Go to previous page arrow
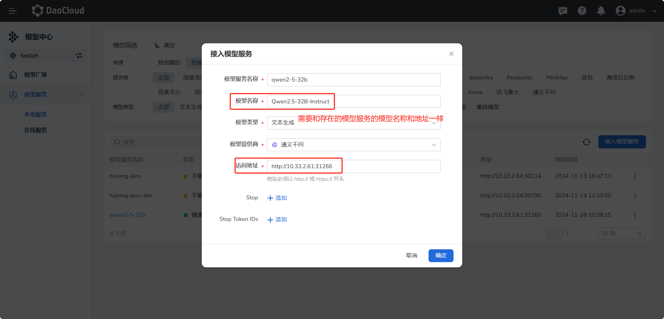This screenshot has height=319, width=664. coord(539,233)
